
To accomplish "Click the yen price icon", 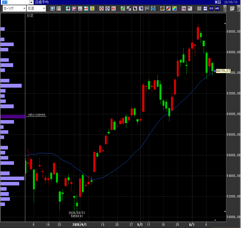I will (x=86, y=9).
